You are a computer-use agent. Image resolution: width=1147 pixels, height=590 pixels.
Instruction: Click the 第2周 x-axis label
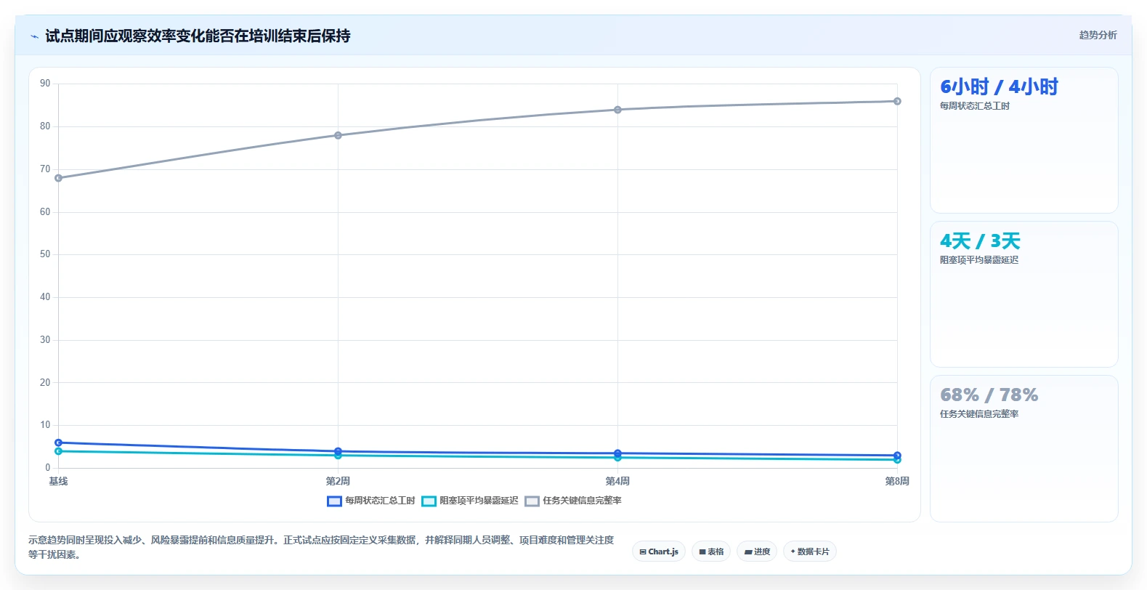click(338, 481)
